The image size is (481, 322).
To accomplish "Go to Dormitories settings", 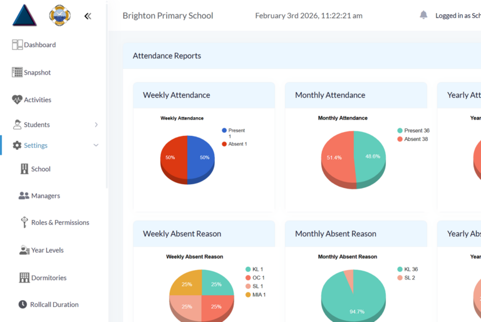I will pos(48,278).
